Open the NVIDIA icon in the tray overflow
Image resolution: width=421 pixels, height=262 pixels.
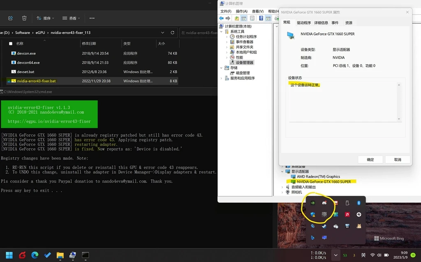313,203
